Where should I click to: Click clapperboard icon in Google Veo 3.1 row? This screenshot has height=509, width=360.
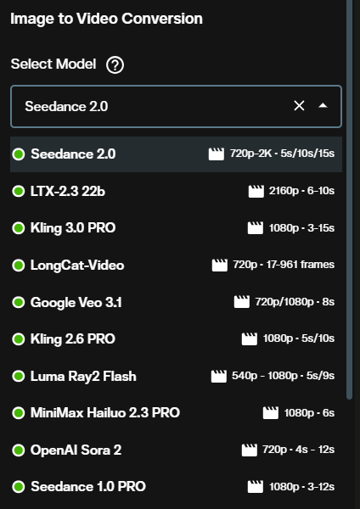[x=242, y=301]
